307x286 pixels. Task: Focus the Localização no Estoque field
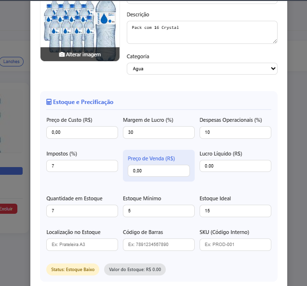coord(82,245)
